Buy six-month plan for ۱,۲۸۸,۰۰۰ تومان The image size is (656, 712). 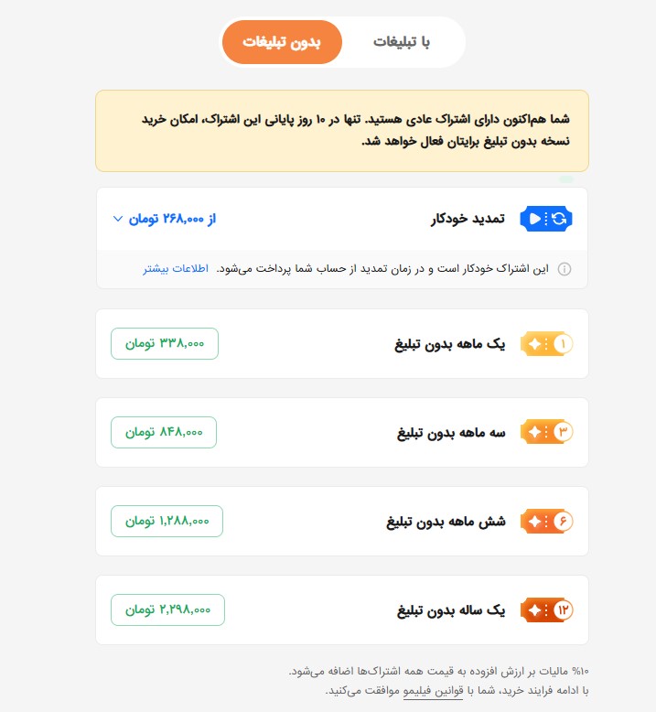coord(167,521)
